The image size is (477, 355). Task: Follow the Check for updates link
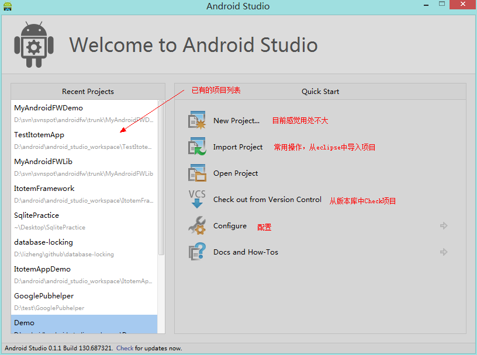(x=125, y=349)
